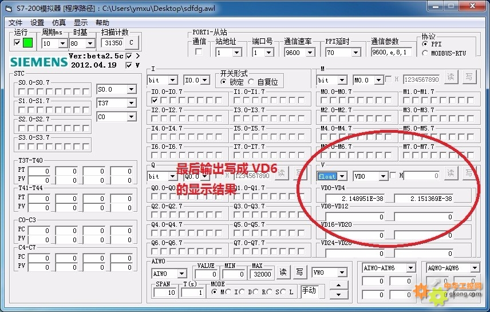Select the 锁定 switch mode radio
Image resolution: width=490 pixels, height=312 pixels.
(223, 82)
